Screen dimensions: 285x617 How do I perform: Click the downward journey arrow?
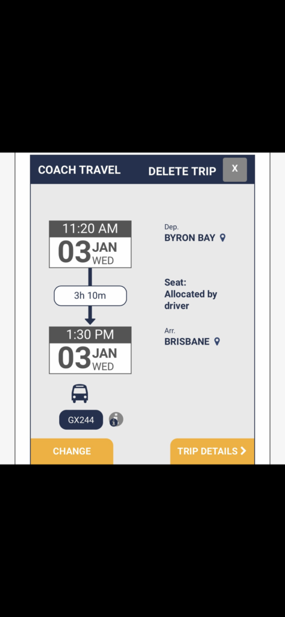[90, 315]
